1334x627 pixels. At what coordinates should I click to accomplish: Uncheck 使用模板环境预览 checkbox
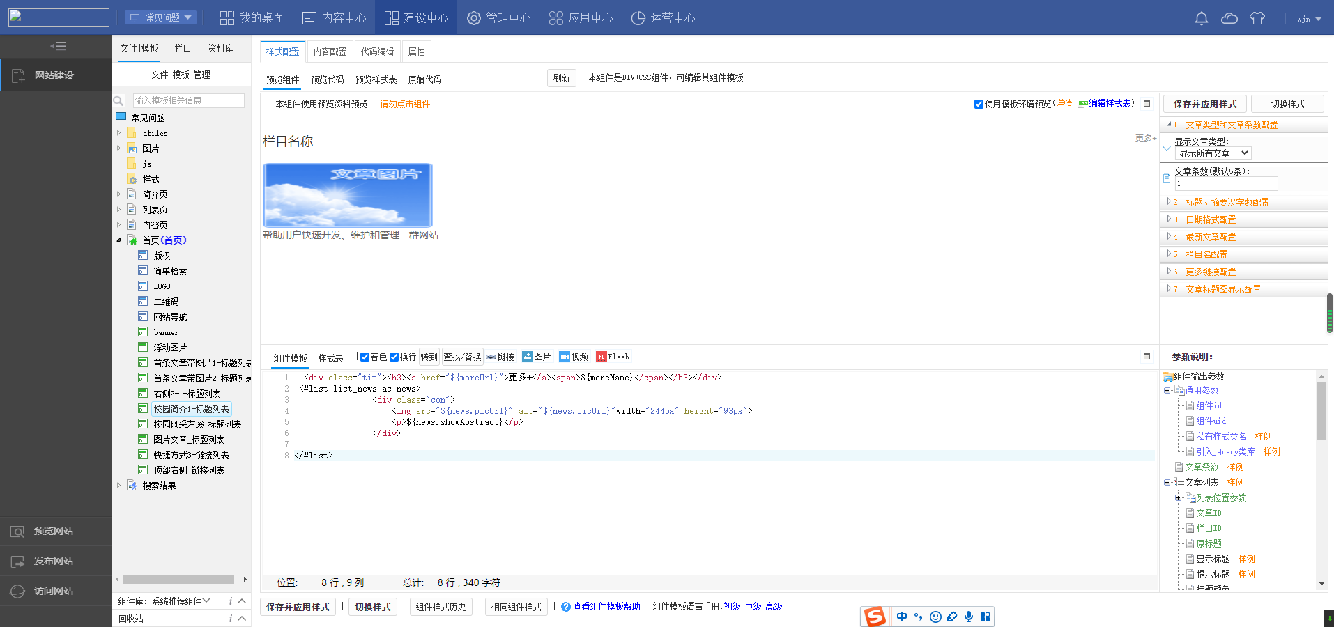tap(979, 104)
